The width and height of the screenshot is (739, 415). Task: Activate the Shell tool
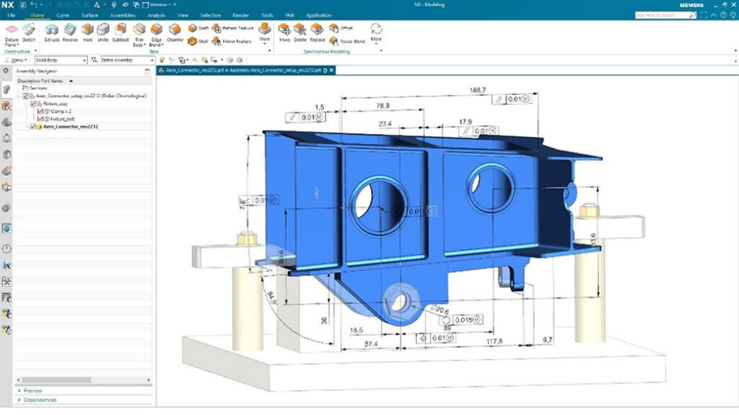coord(194,40)
